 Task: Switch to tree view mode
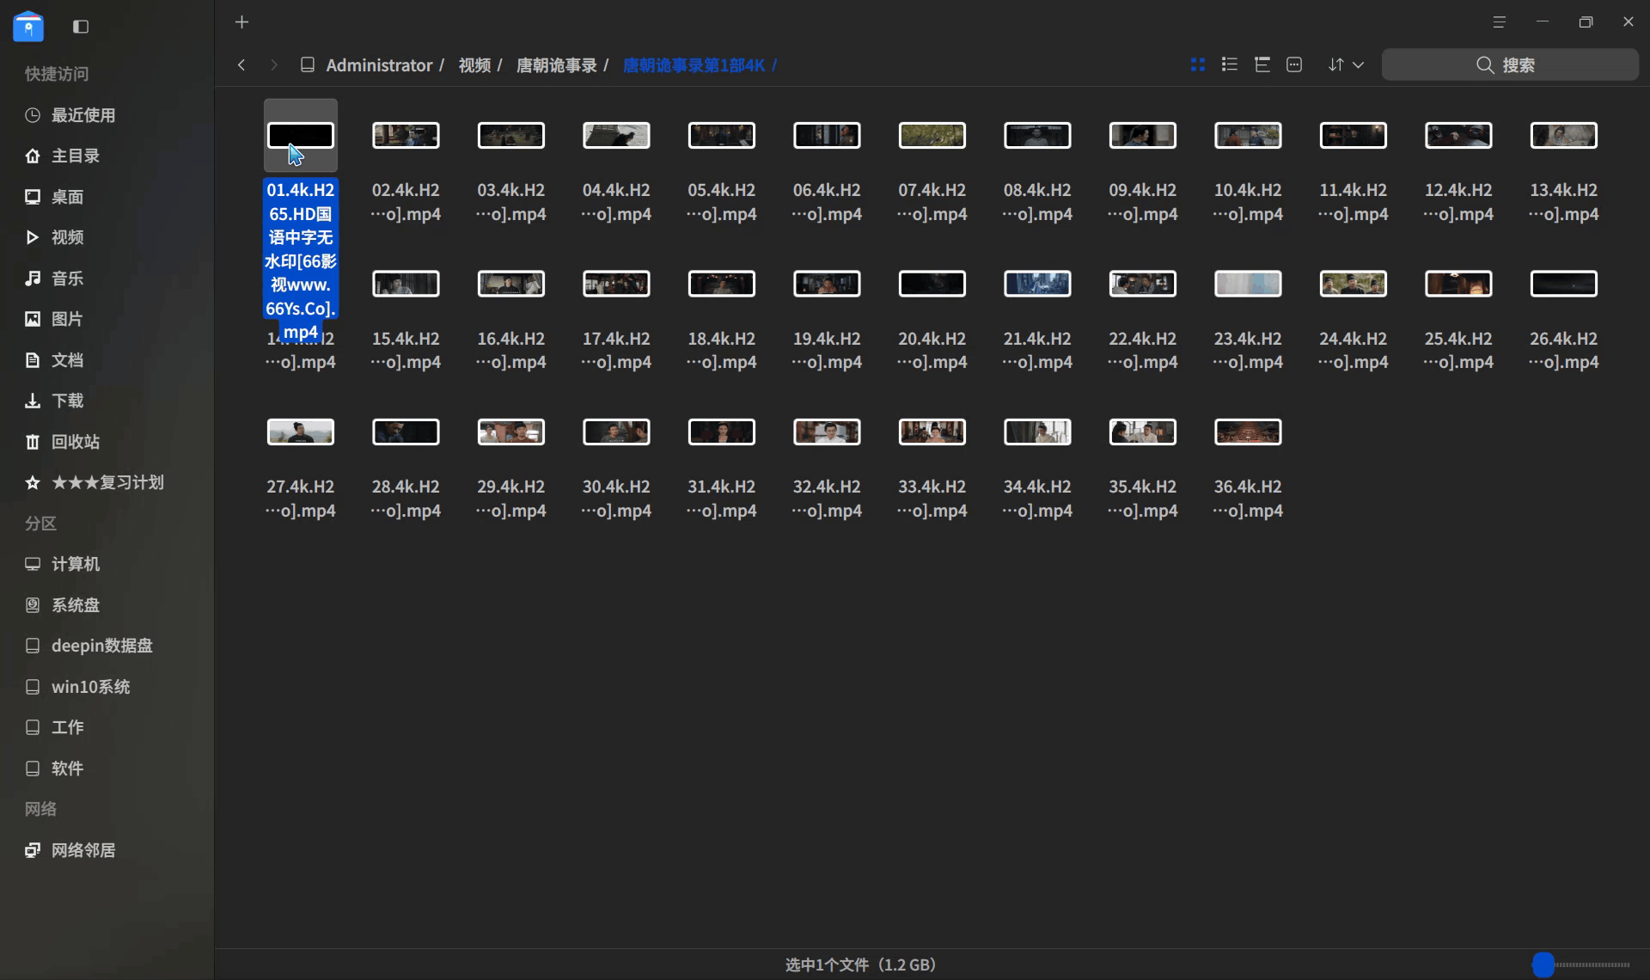[x=1262, y=64]
